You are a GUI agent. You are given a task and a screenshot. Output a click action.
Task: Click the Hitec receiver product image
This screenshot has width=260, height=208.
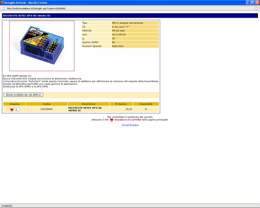pyautogui.click(x=42, y=46)
